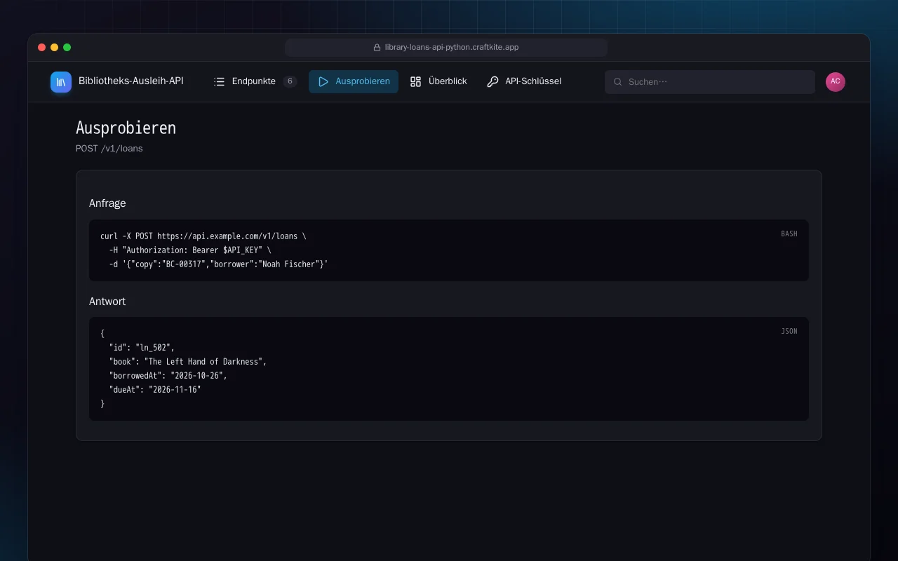Click the JSON language label
Viewport: 898px width, 561px height.
click(789, 331)
